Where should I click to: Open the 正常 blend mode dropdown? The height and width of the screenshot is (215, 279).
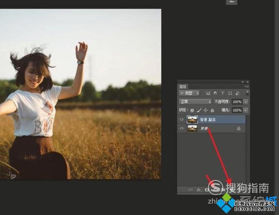(195, 101)
